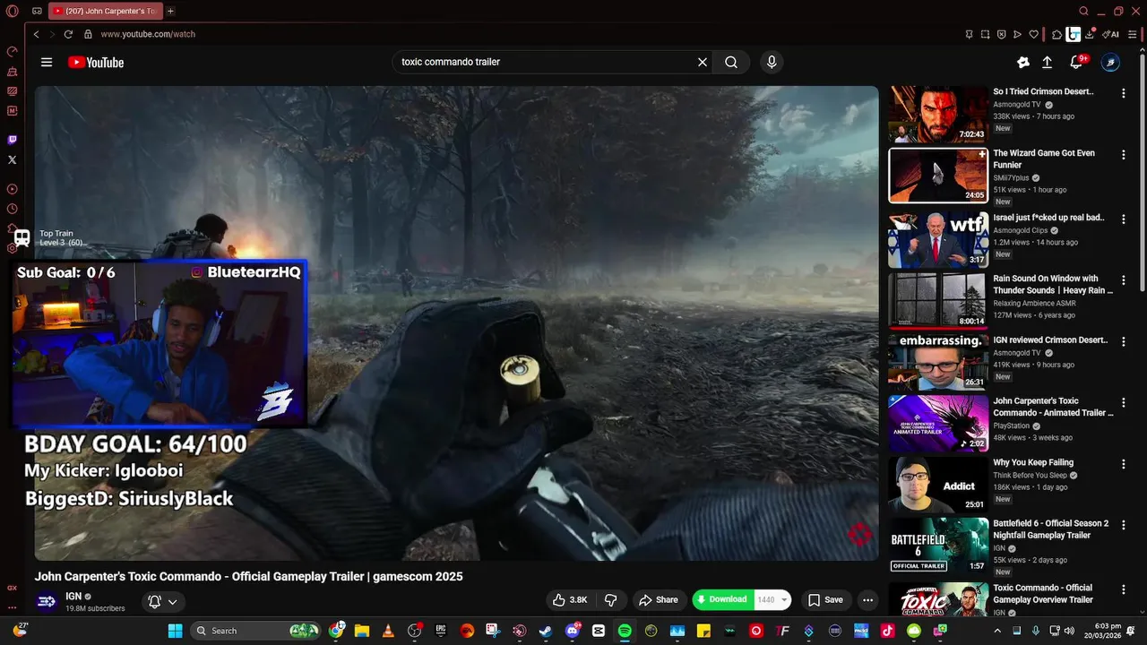Screen dimensions: 1147x645
Task: Open the pinboard pin icon in address bar
Action: coord(969,34)
